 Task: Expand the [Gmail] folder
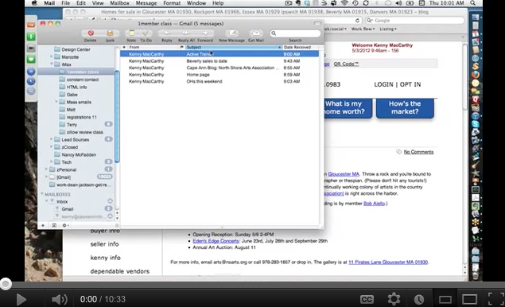(46, 177)
